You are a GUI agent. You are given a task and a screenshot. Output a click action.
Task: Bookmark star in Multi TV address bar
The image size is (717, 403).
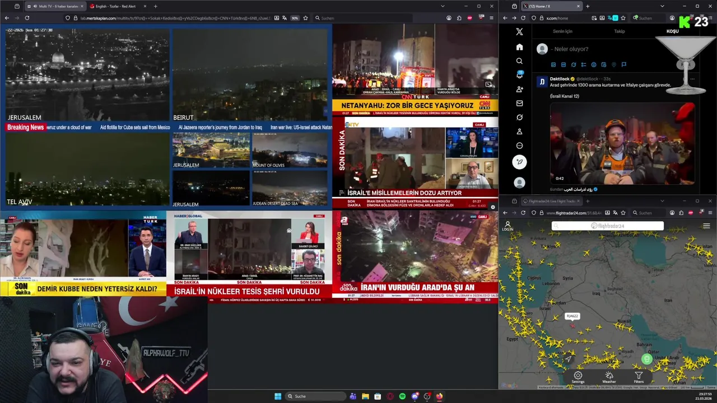(305, 18)
